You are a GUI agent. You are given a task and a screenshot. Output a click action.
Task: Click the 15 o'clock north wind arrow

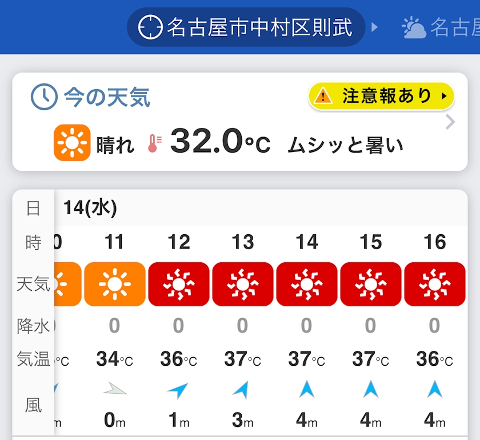click(x=371, y=390)
